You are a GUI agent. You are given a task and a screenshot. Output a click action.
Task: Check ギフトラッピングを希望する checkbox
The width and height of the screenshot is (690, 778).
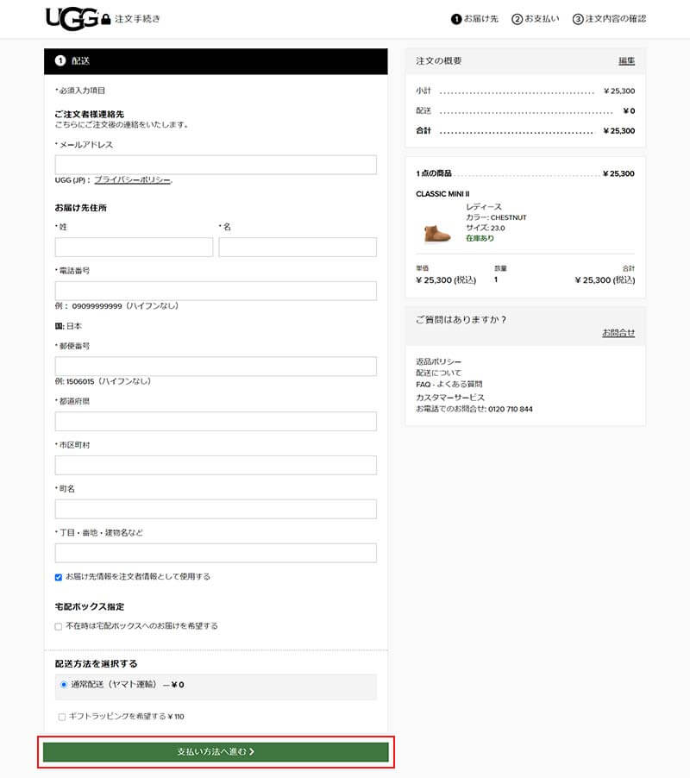pos(62,717)
